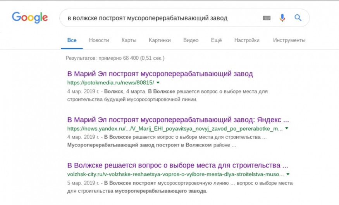Expand dropdown arrow next to news.yandex.ru URL
The width and height of the screenshot is (339, 205).
pos(287,128)
